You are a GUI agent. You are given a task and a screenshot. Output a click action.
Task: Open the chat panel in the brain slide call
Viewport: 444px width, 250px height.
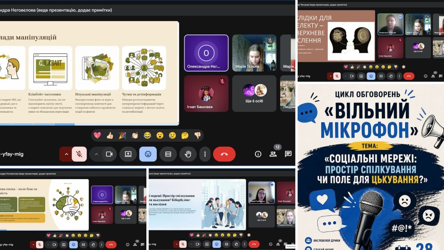(143, 244)
